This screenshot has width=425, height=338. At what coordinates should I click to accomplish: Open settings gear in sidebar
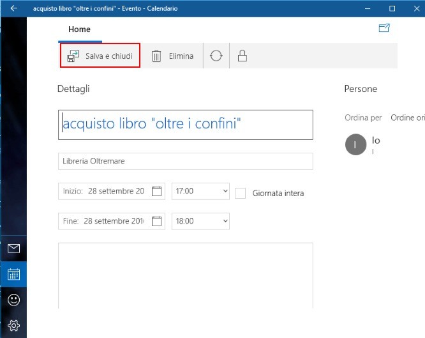click(13, 325)
